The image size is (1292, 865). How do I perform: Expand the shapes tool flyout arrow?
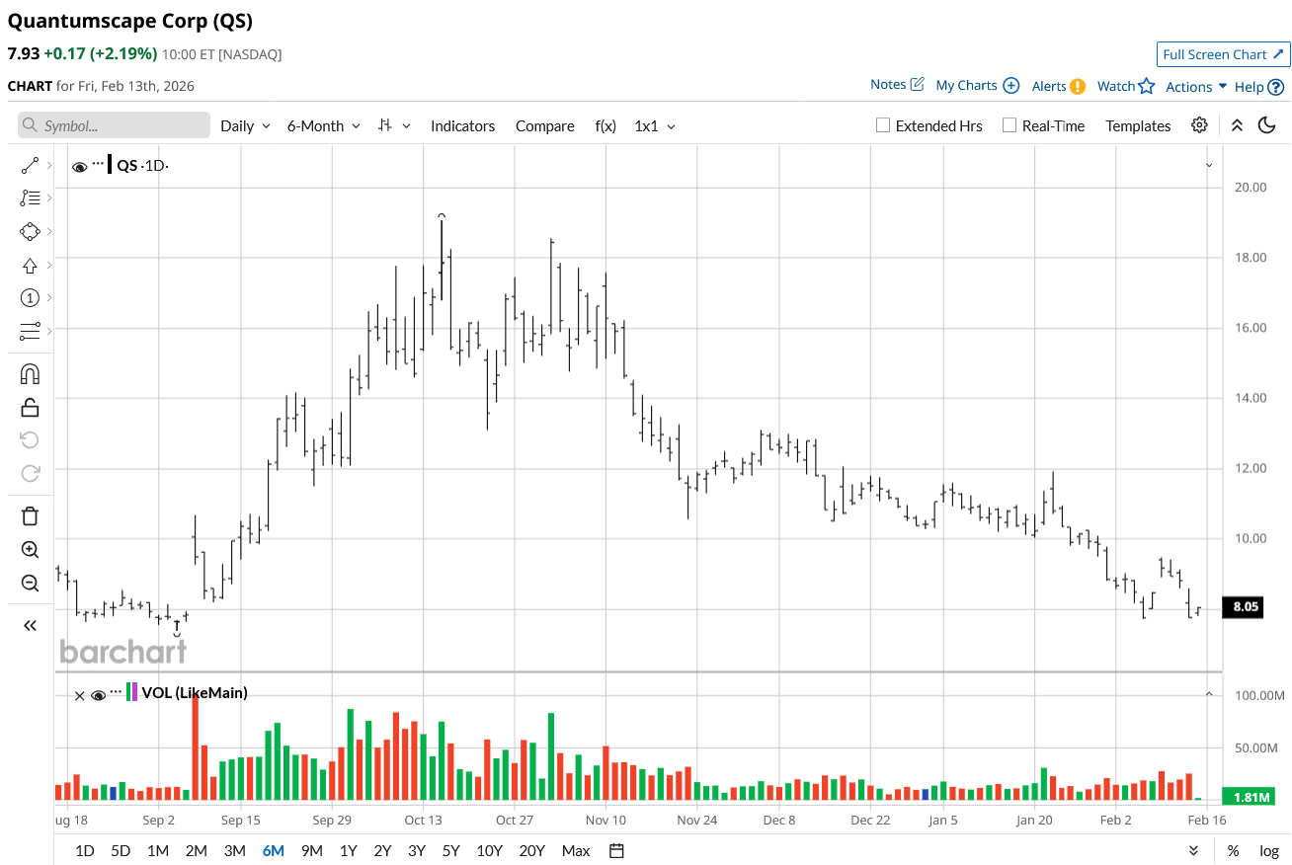pyautogui.click(x=49, y=231)
